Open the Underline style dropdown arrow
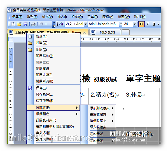 [x=158, y=24]
